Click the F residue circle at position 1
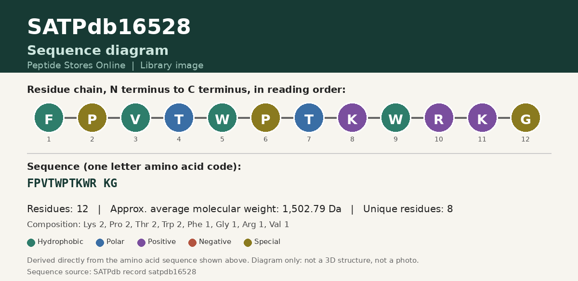This screenshot has height=281, width=578. point(49,118)
